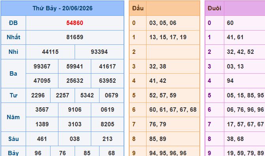Select third prize number 47095

point(42,81)
